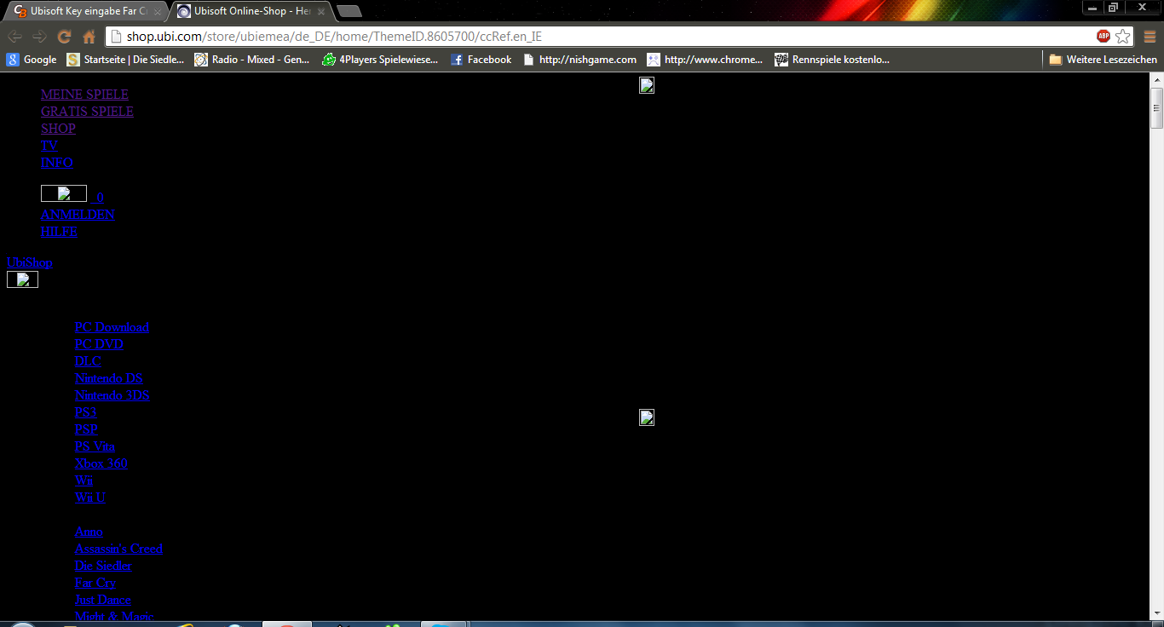Image resolution: width=1164 pixels, height=627 pixels.
Task: Click the broken image at the page's top center
Action: click(x=647, y=85)
